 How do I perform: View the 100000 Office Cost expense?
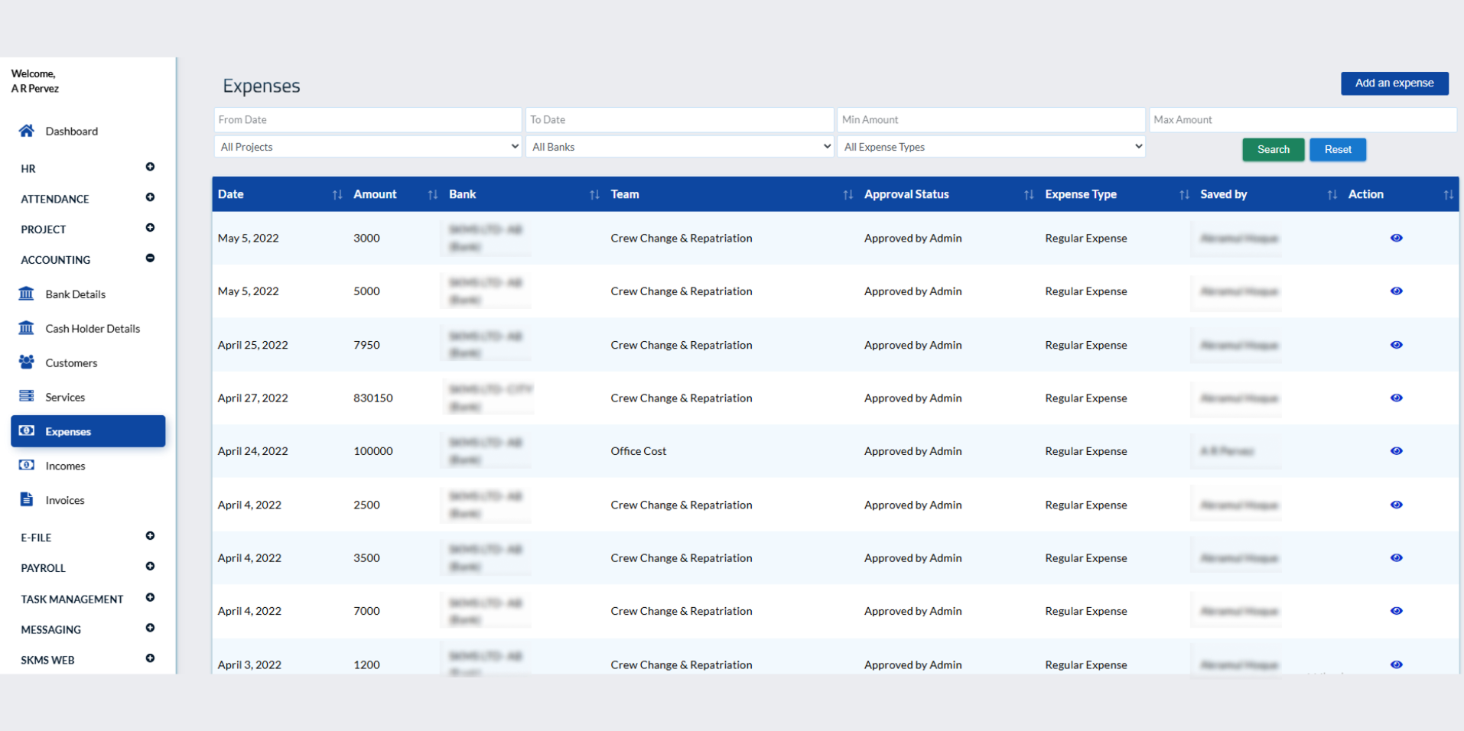tap(1396, 451)
